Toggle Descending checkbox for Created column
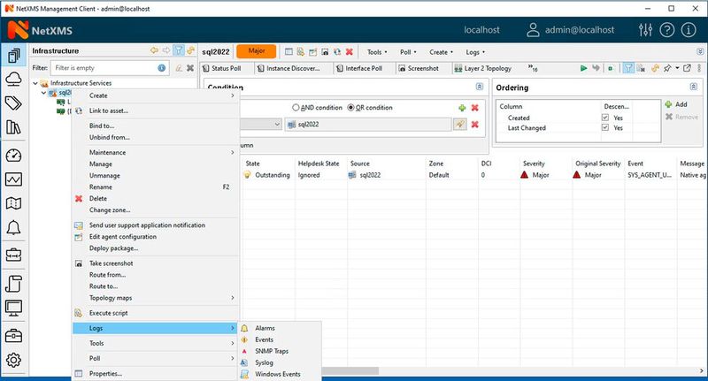The width and height of the screenshot is (708, 381). [605, 118]
